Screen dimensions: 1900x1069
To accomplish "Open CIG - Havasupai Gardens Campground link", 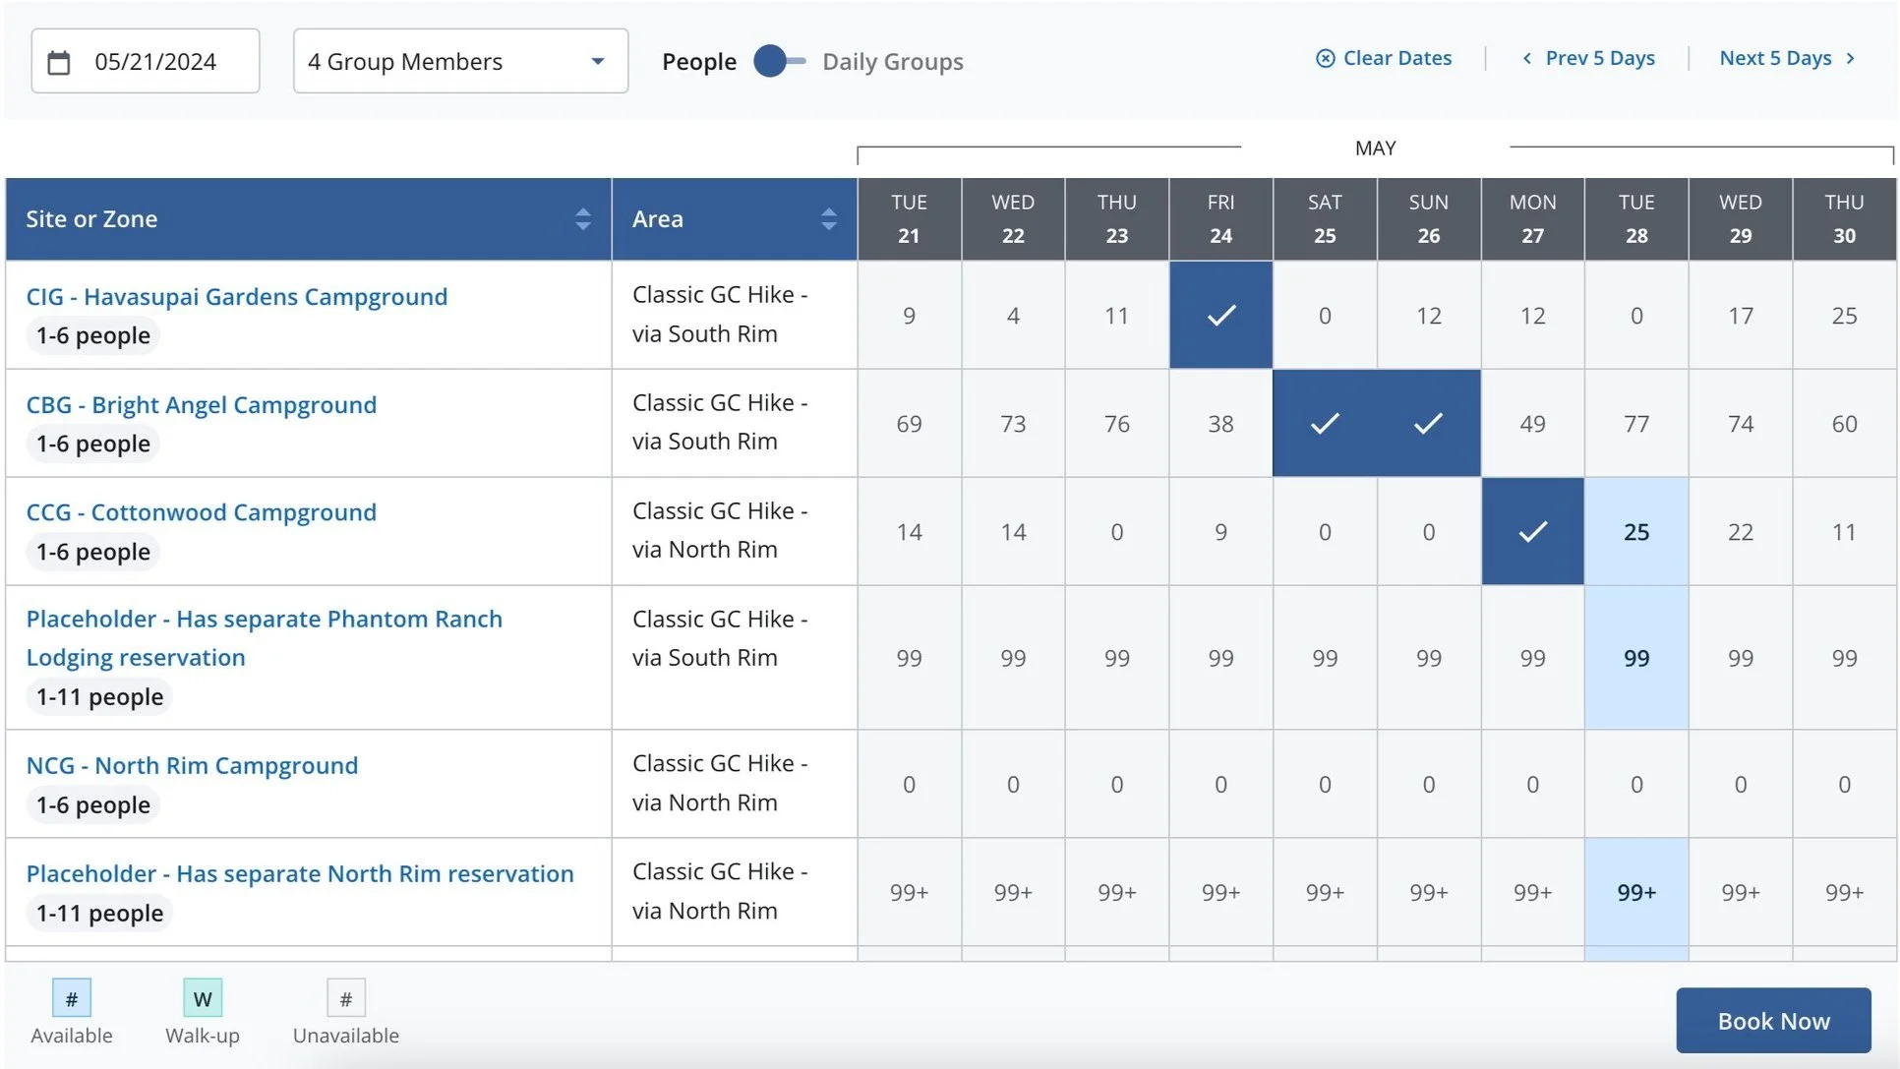I will (236, 296).
